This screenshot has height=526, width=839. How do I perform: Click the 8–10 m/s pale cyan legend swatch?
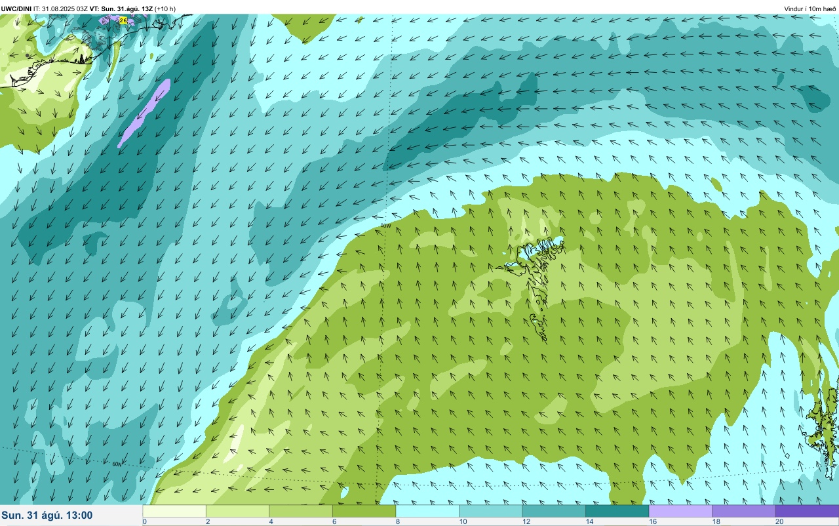(x=427, y=511)
